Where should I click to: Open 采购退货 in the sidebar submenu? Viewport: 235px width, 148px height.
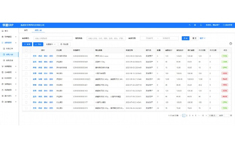click(9, 60)
